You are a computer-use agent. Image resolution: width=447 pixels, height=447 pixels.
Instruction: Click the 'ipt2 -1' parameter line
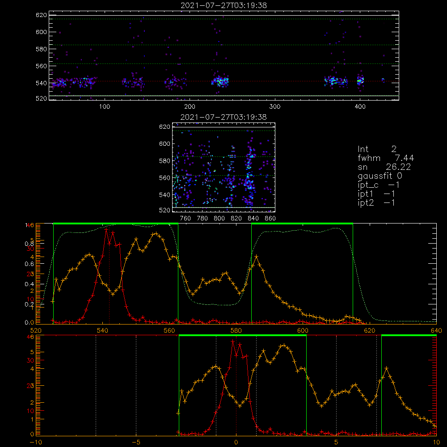[x=376, y=202]
